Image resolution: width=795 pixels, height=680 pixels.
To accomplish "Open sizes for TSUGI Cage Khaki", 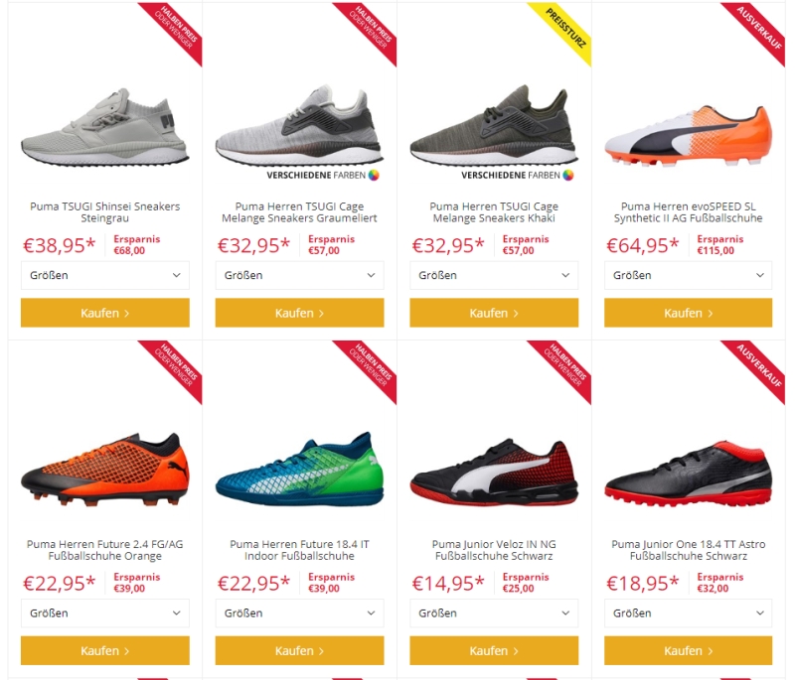I will tap(494, 275).
